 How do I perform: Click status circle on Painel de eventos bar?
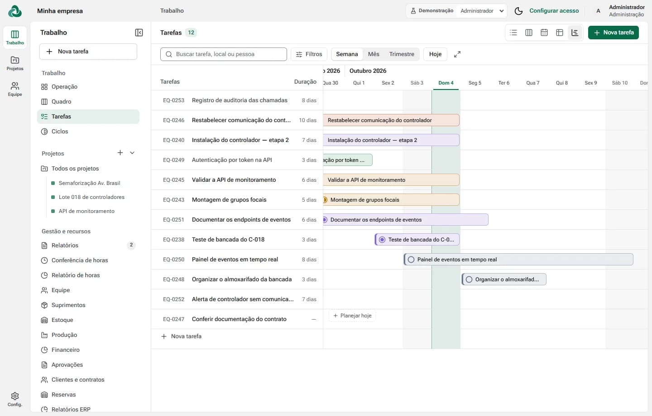(x=411, y=260)
